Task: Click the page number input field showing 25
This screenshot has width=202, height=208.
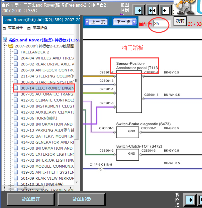Action: tap(162, 24)
